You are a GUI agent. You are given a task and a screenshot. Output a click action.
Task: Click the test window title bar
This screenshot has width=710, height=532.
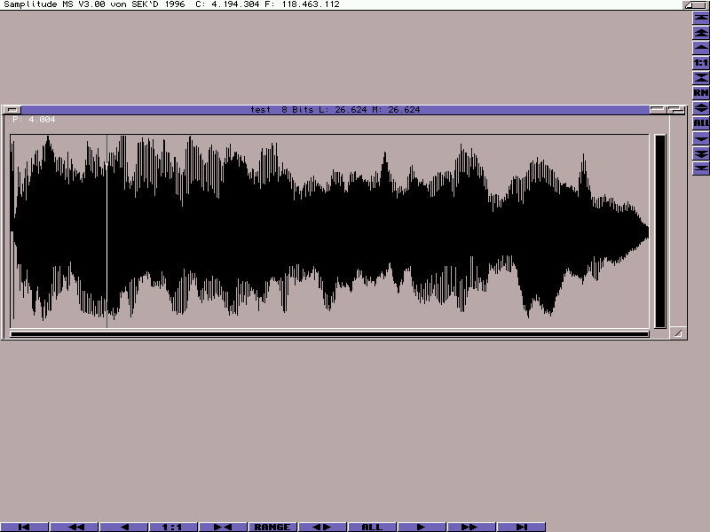point(335,109)
